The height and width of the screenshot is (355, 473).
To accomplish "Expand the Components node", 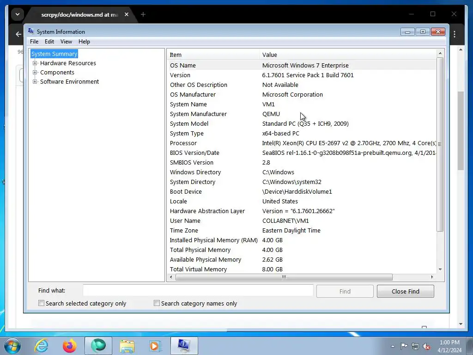I will point(35,73).
